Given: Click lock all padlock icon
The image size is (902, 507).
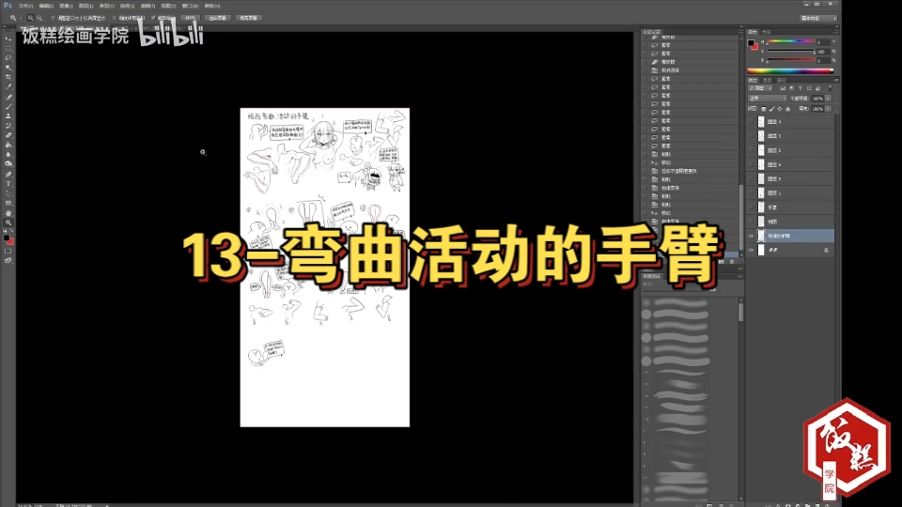Looking at the screenshot, I should [787, 109].
